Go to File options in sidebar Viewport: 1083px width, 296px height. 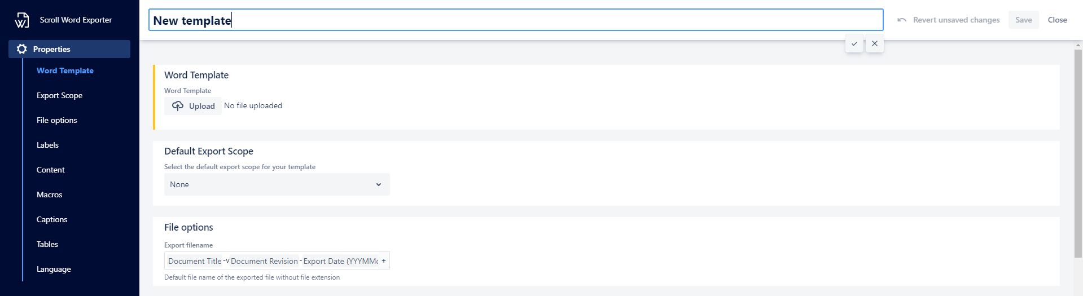(x=56, y=120)
